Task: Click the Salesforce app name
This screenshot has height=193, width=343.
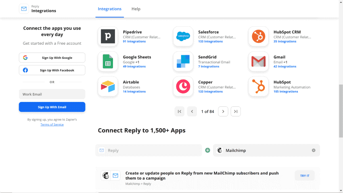Action: [209, 32]
